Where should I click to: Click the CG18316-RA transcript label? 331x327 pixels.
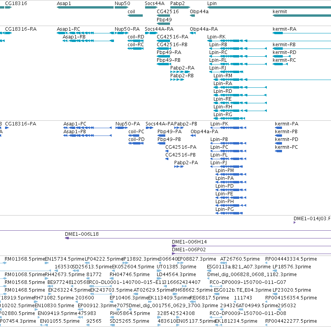[x=21, y=29]
